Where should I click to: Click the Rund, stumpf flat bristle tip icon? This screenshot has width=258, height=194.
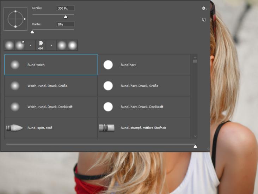coord(107,128)
